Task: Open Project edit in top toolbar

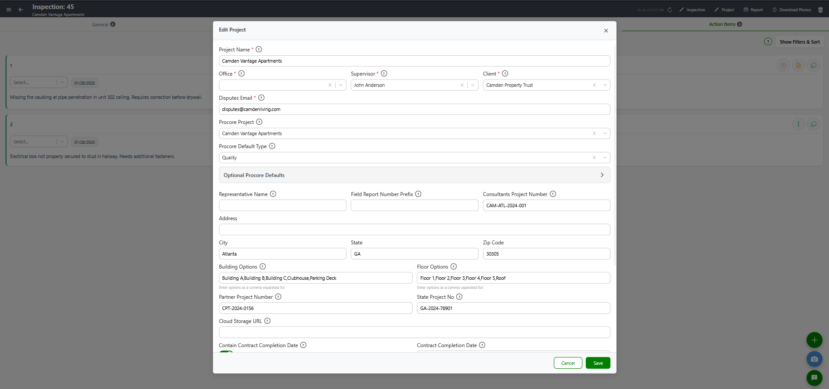Action: (724, 10)
